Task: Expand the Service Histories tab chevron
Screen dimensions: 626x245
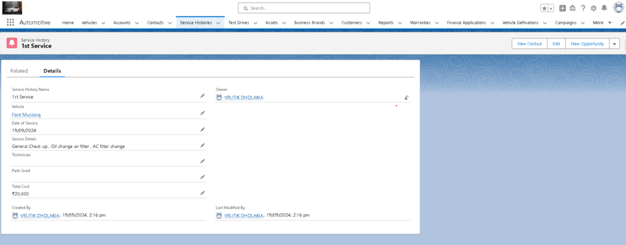Action: [x=218, y=23]
